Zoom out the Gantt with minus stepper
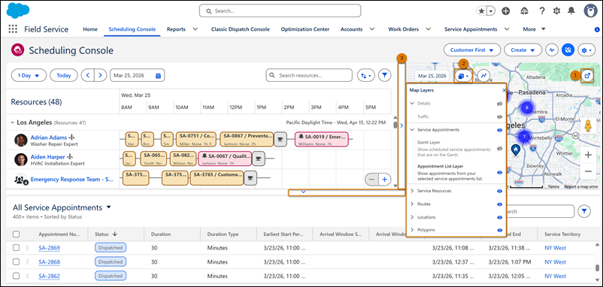This screenshot has width=603, height=287. coord(371,179)
